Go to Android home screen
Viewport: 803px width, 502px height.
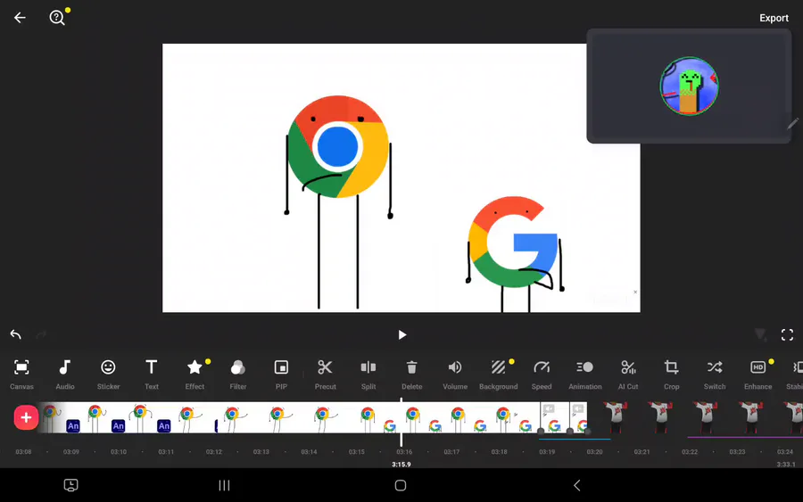[x=401, y=485]
